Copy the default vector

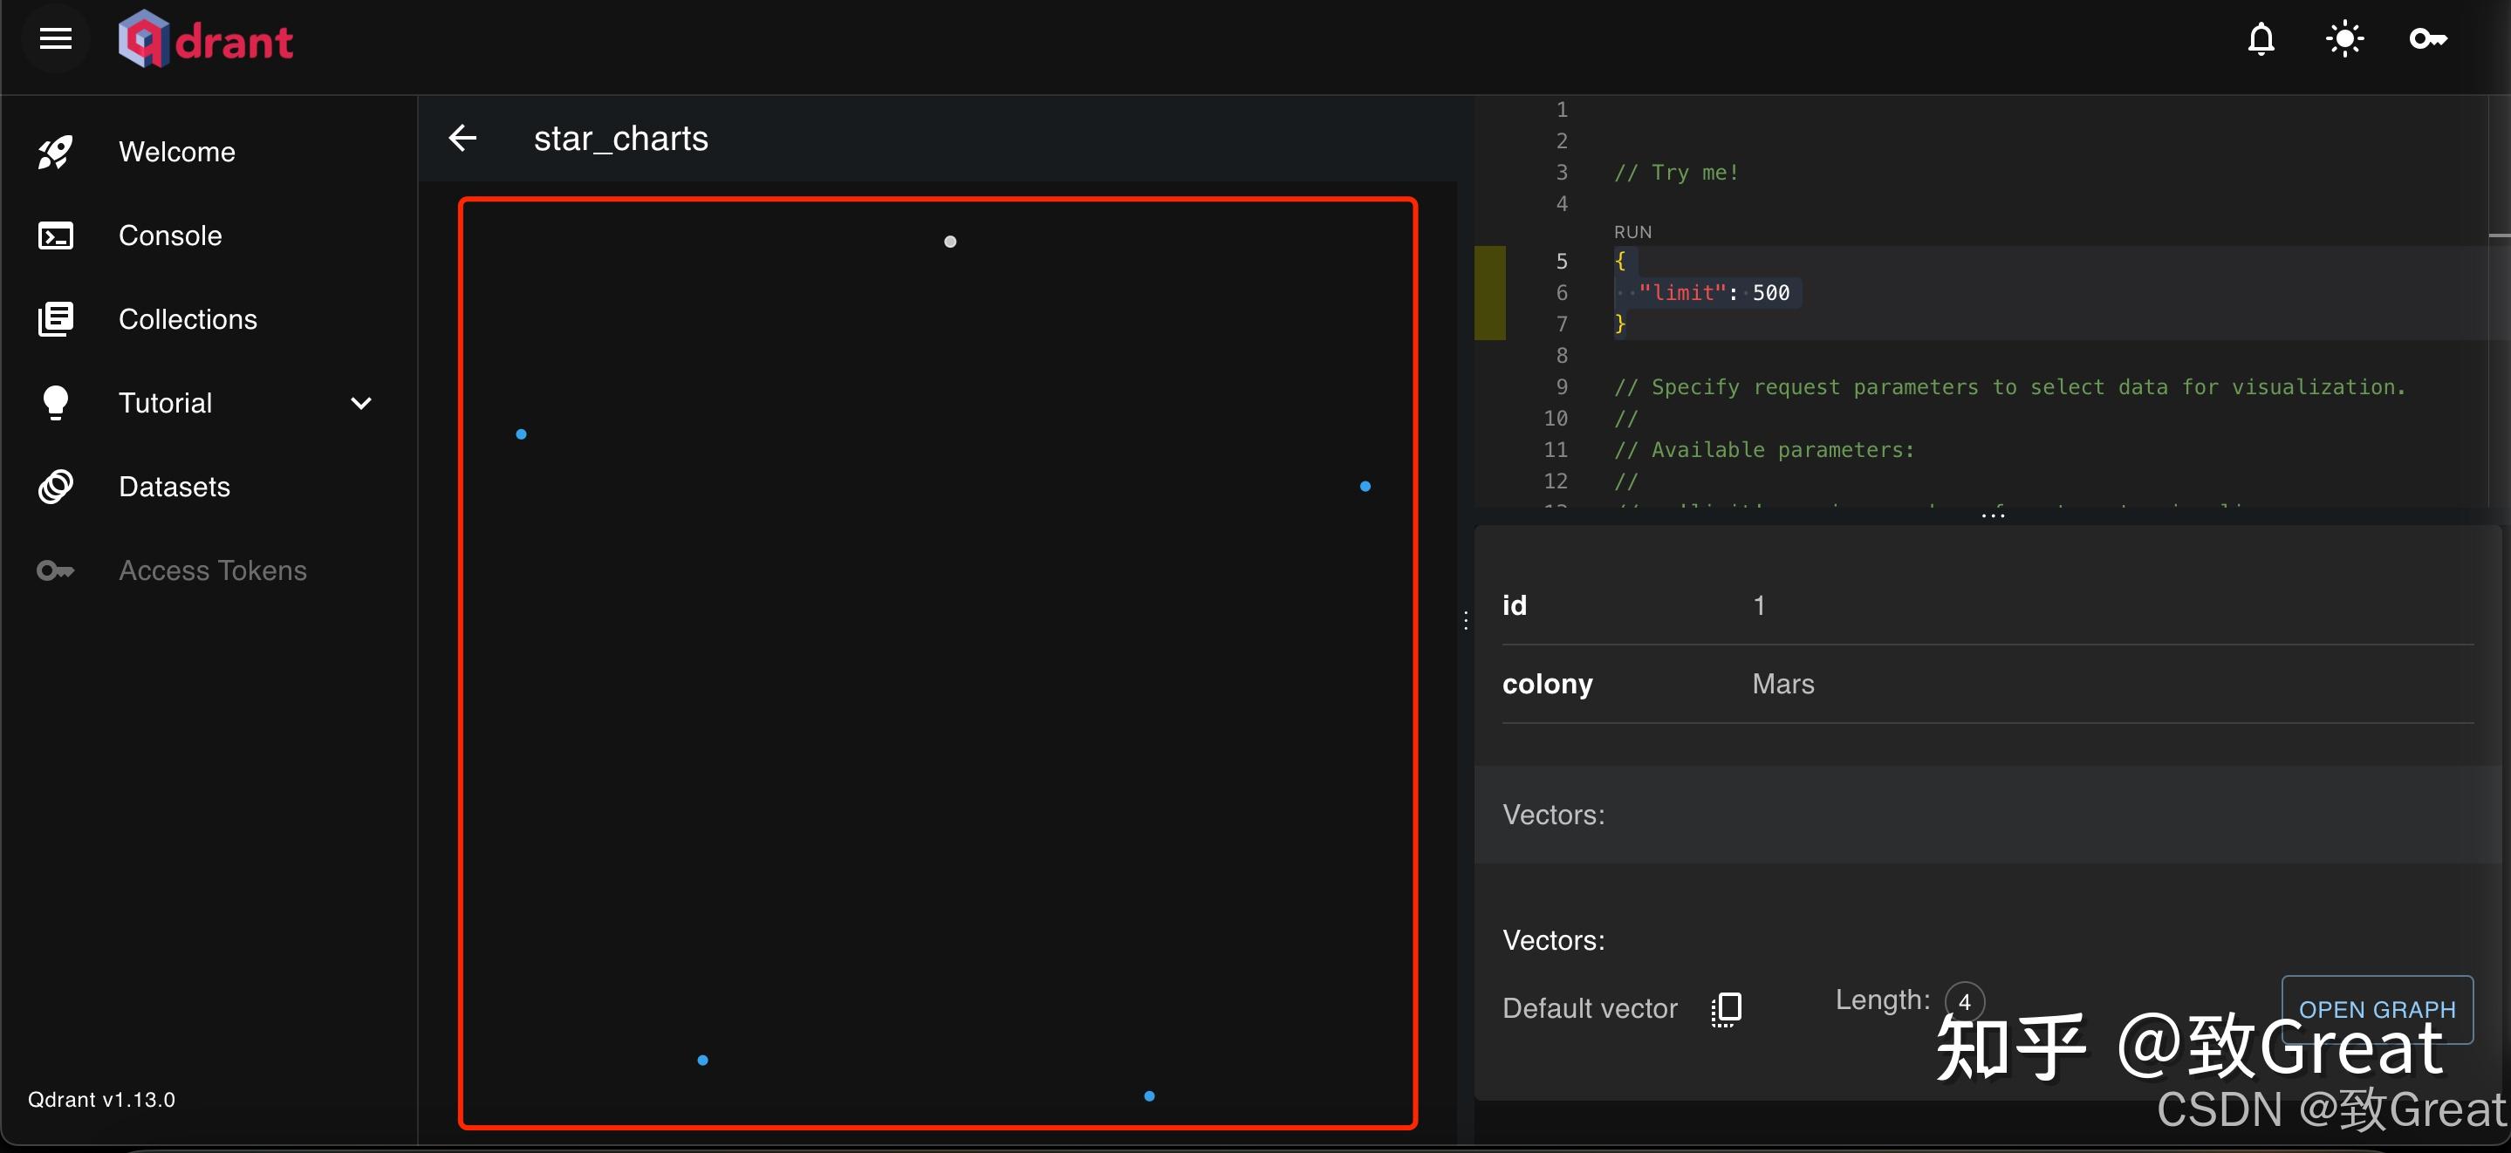point(1727,1009)
